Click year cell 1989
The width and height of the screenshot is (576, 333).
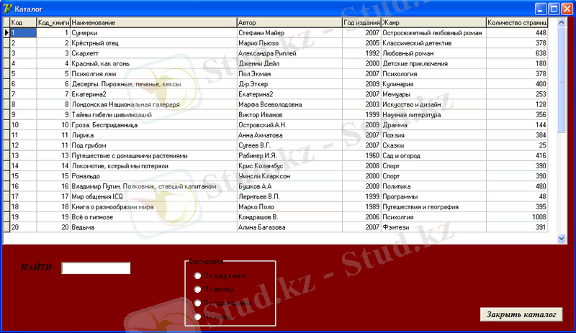point(362,207)
